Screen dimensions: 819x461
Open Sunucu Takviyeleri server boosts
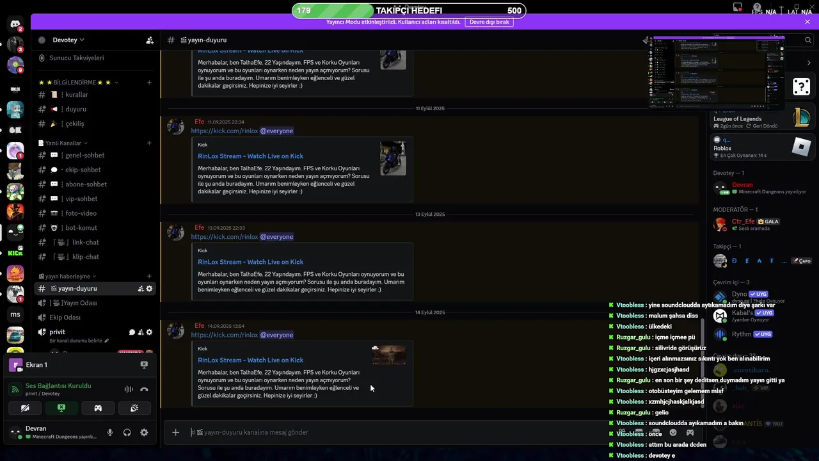[x=96, y=58]
